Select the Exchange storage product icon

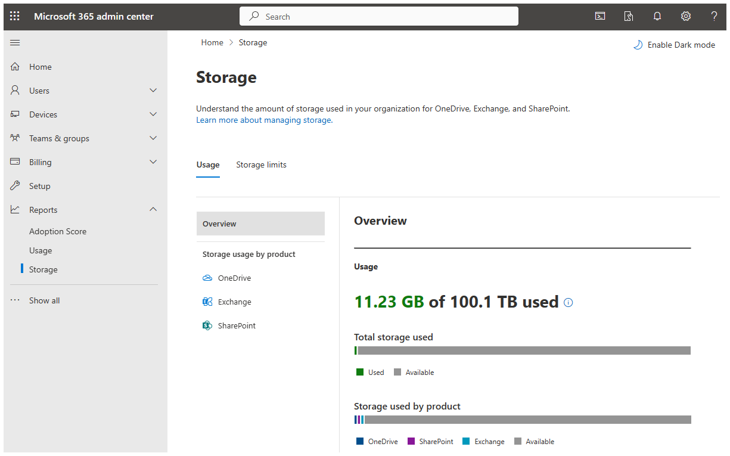[x=207, y=302]
